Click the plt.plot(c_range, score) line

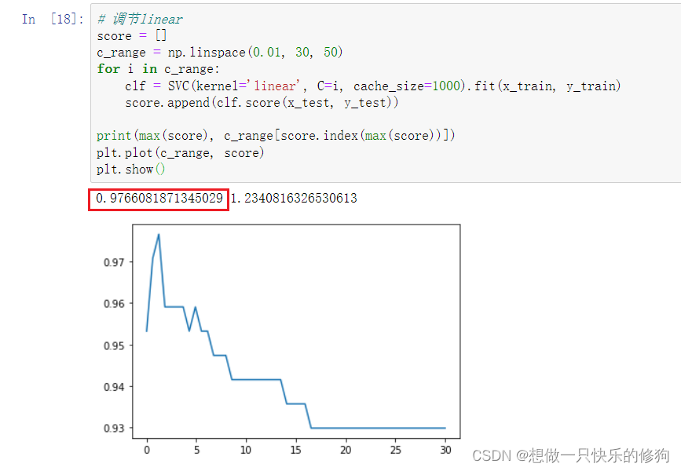click(x=180, y=153)
